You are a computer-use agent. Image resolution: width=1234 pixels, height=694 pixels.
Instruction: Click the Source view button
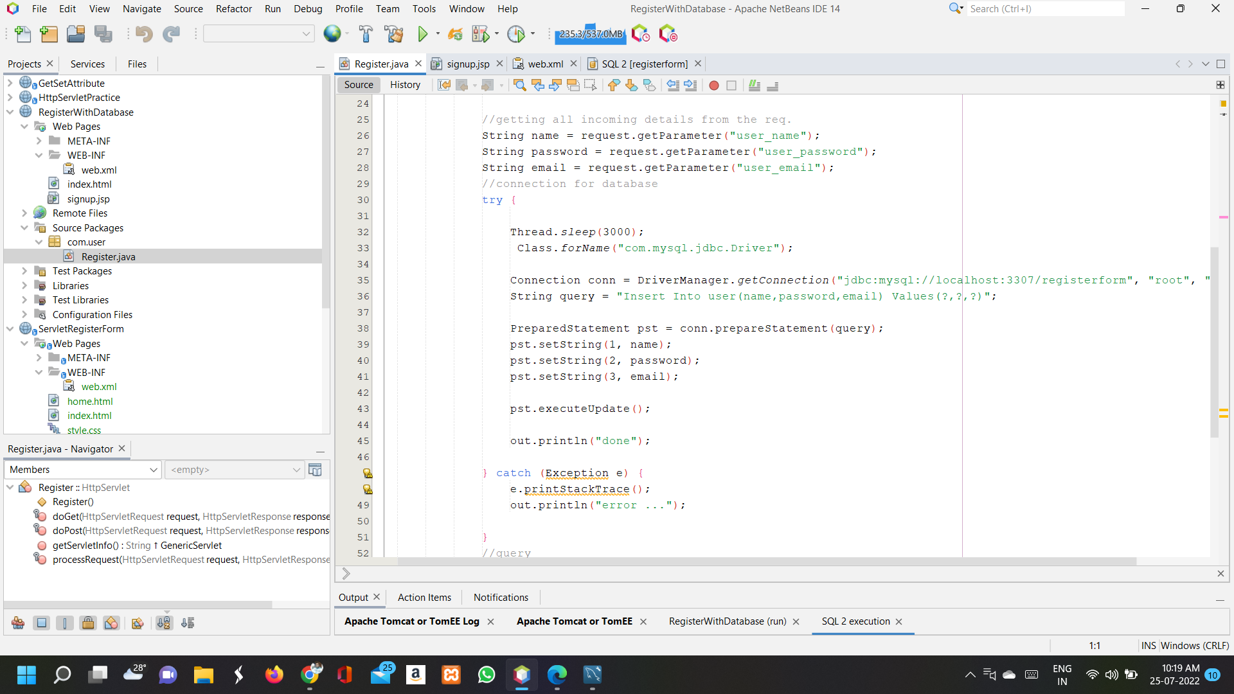point(359,85)
